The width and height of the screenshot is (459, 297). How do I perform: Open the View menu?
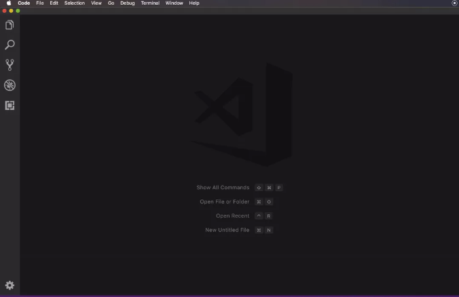pos(96,3)
